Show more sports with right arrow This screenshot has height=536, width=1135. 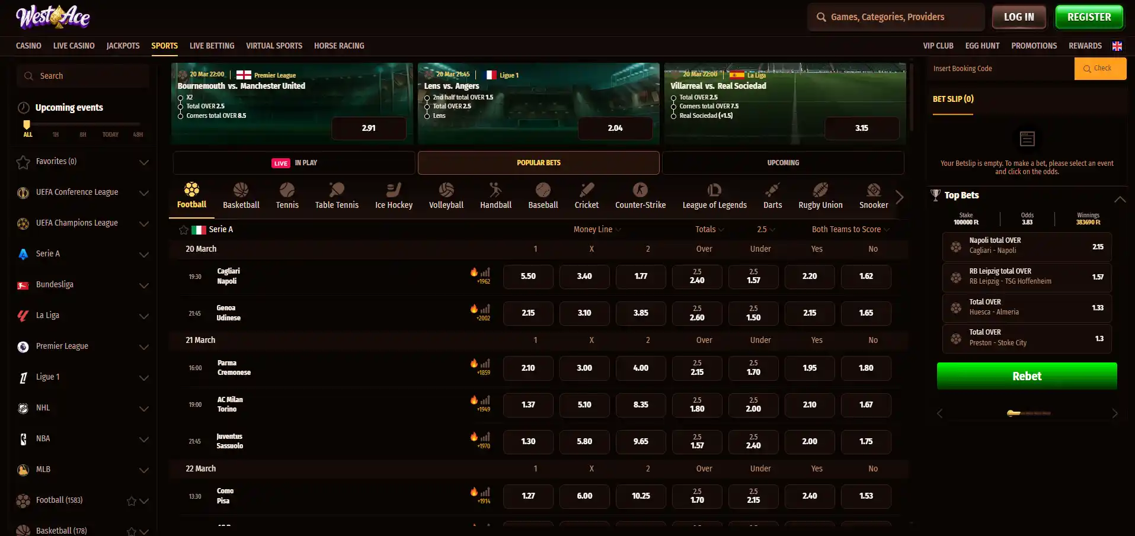coord(900,197)
